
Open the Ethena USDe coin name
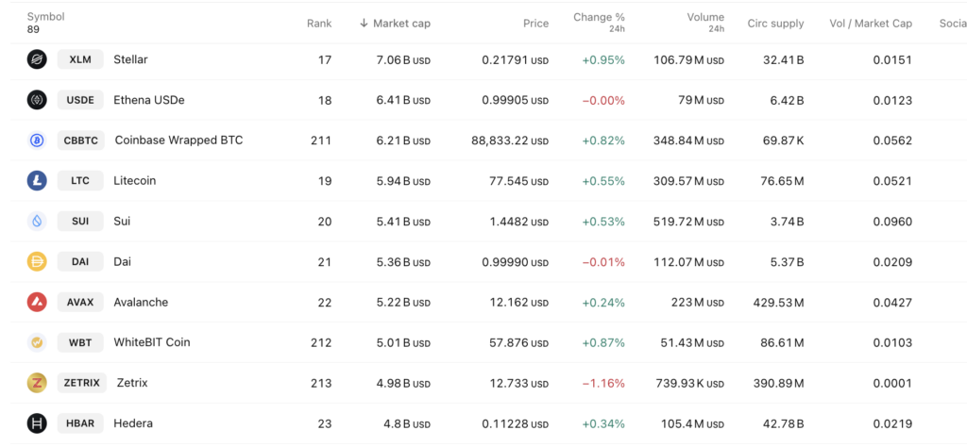[x=149, y=100]
